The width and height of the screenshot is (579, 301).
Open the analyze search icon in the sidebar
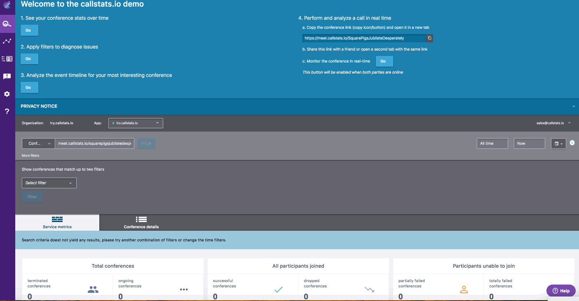coord(7,23)
